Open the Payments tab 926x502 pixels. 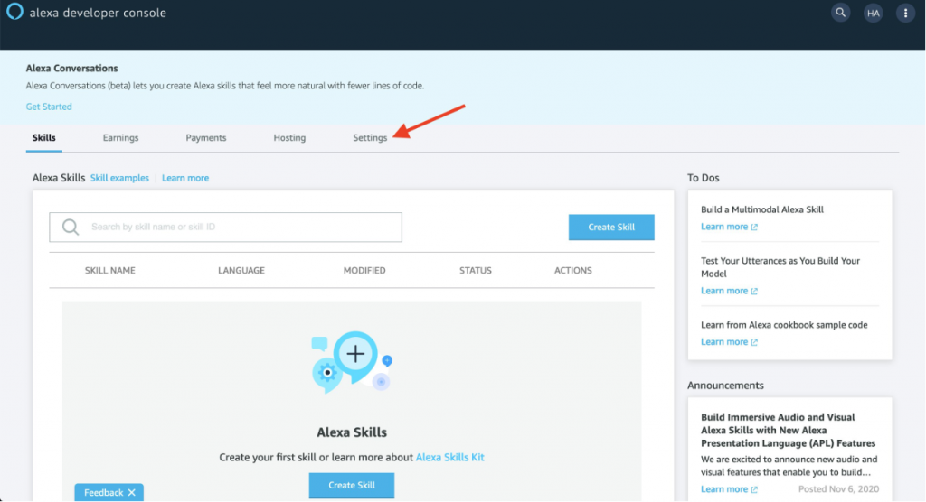click(x=205, y=138)
